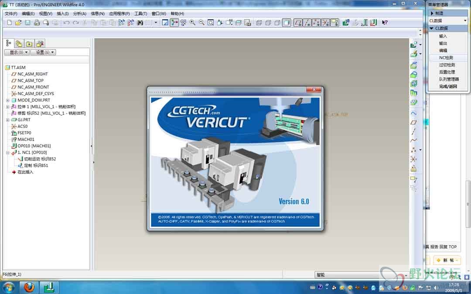Expand the MODE_DOW.PRT tree node
The height and width of the screenshot is (294, 471).
click(x=8, y=100)
